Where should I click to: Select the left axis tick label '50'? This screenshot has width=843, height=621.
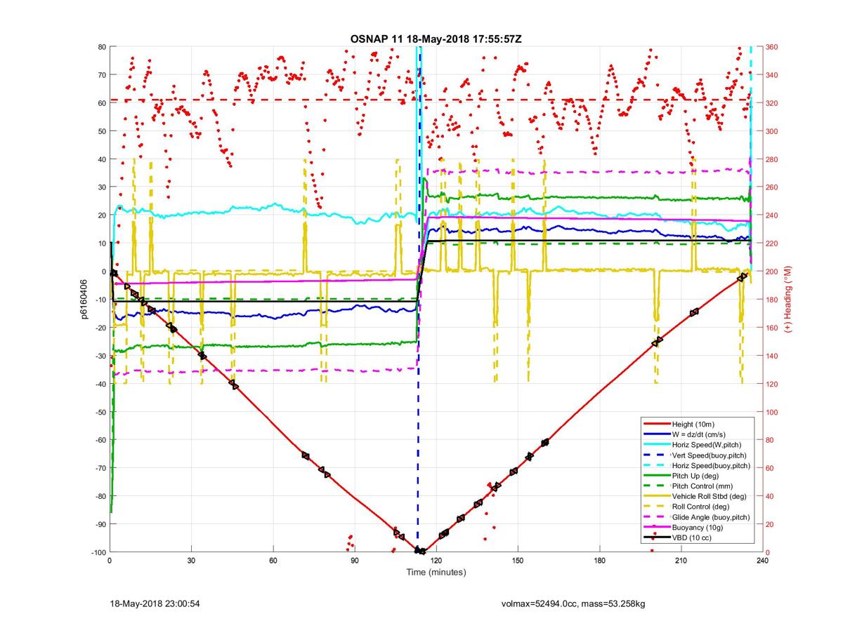102,131
